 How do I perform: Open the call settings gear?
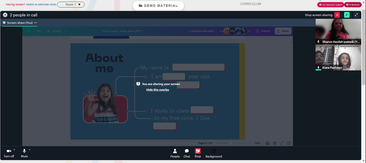coord(5,15)
